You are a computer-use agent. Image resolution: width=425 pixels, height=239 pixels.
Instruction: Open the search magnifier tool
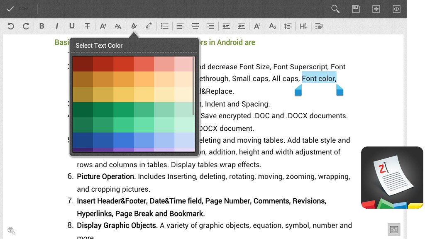point(335,9)
